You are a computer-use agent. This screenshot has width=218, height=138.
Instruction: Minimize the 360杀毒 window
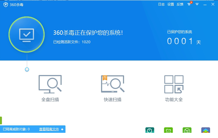[x=205, y=5]
